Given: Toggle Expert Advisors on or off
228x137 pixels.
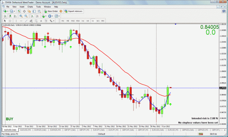Looking at the screenshot, I should pos(74,11).
